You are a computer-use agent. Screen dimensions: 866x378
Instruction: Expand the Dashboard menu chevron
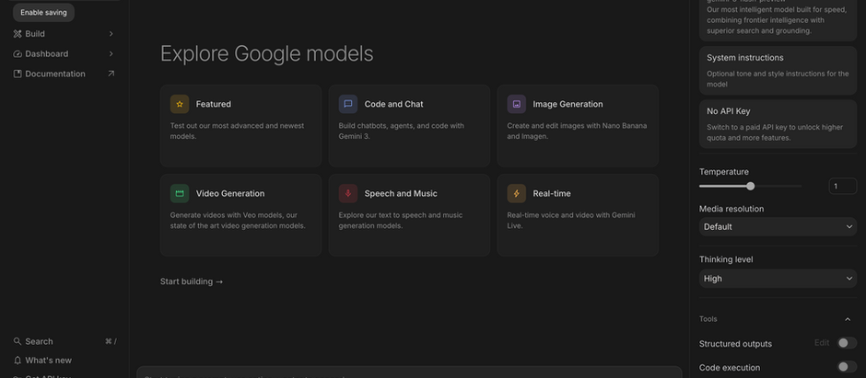111,54
